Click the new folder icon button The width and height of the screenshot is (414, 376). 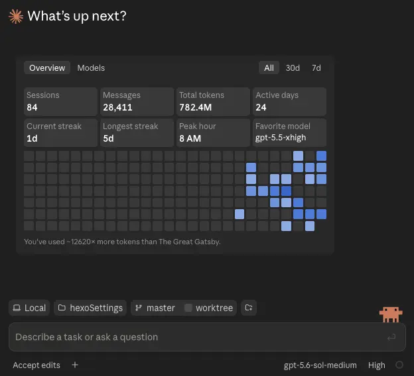tap(249, 308)
